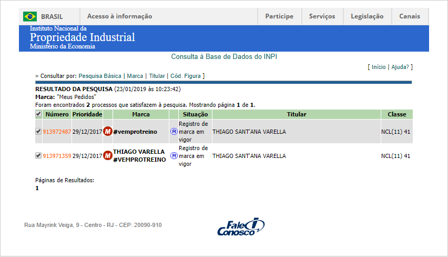Click the registered R icon in row 913971359

pyautogui.click(x=174, y=156)
